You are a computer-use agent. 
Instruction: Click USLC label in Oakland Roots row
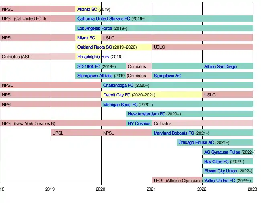pos(159,47)
